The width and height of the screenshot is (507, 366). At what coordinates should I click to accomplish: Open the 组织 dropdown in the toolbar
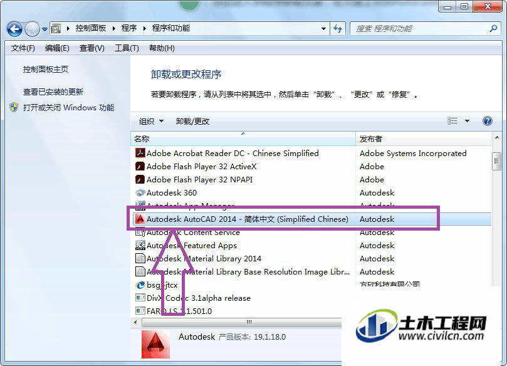click(151, 121)
